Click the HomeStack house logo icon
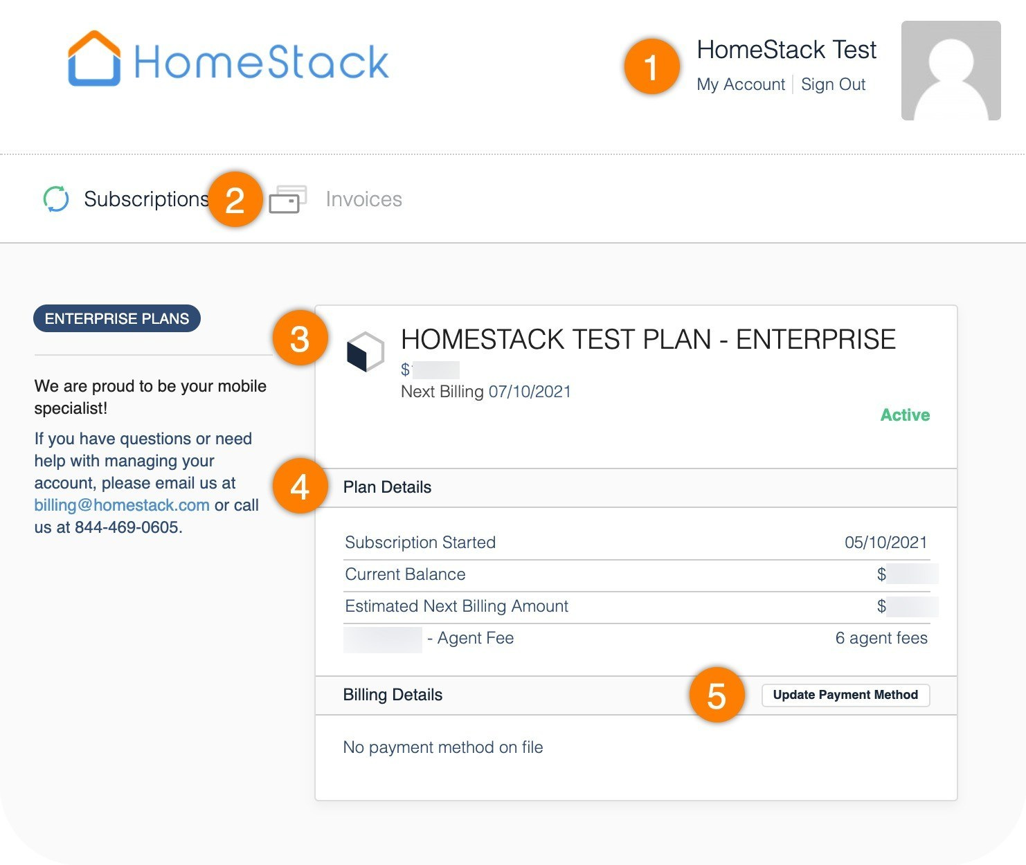Image resolution: width=1026 pixels, height=865 pixels. point(94,59)
